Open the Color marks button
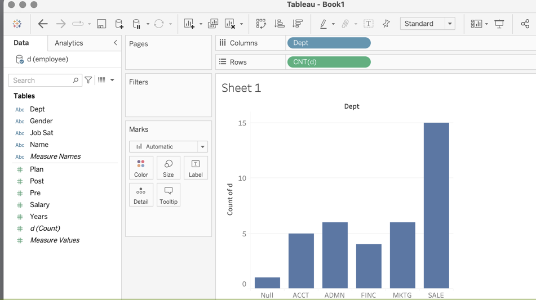This screenshot has height=300, width=536. (141, 168)
